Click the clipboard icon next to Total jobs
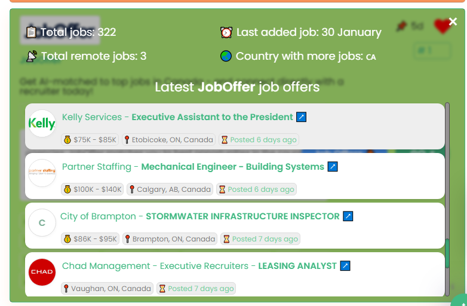467x306 pixels. [31, 32]
